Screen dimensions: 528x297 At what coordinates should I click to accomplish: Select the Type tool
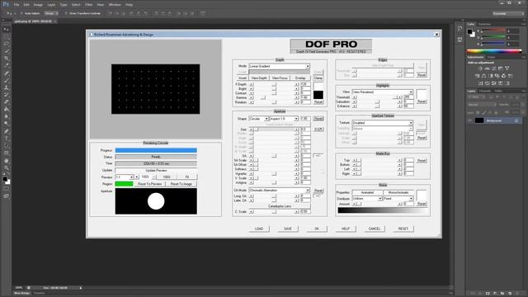[x=7, y=139]
